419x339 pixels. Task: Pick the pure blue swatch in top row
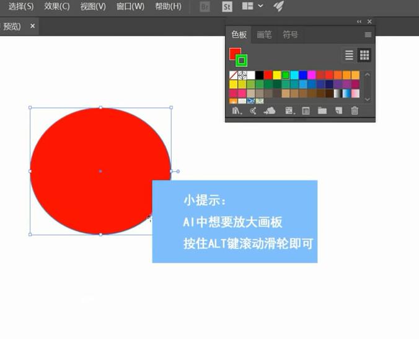(302, 75)
